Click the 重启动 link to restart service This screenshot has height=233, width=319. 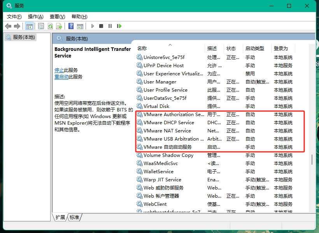click(61, 77)
